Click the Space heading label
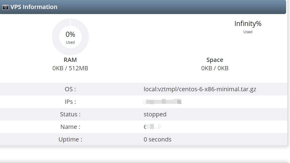Image resolution: width=290 pixels, height=163 pixels. [x=215, y=60]
